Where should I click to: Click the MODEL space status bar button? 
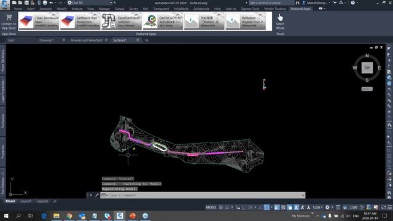coord(211,207)
